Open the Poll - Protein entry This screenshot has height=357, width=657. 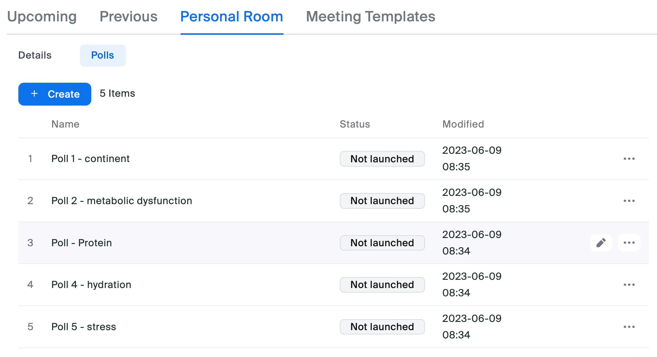82,243
